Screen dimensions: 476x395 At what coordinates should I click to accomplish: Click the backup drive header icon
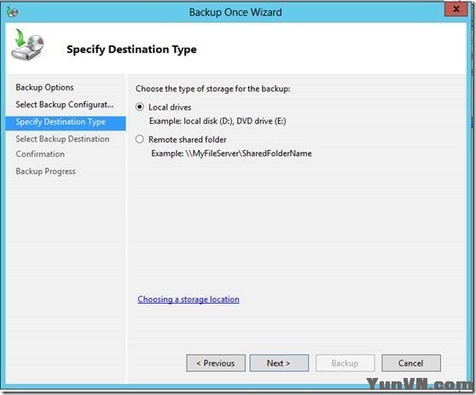[27, 44]
